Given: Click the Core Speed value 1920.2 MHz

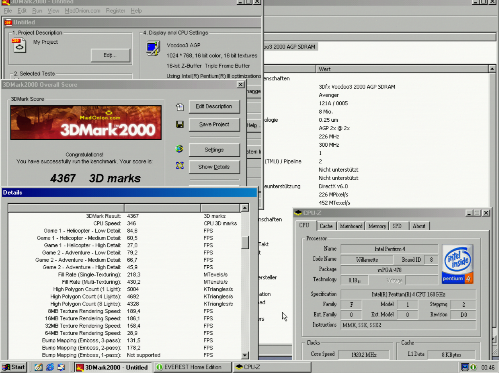Looking at the screenshot, I should [x=364, y=355].
